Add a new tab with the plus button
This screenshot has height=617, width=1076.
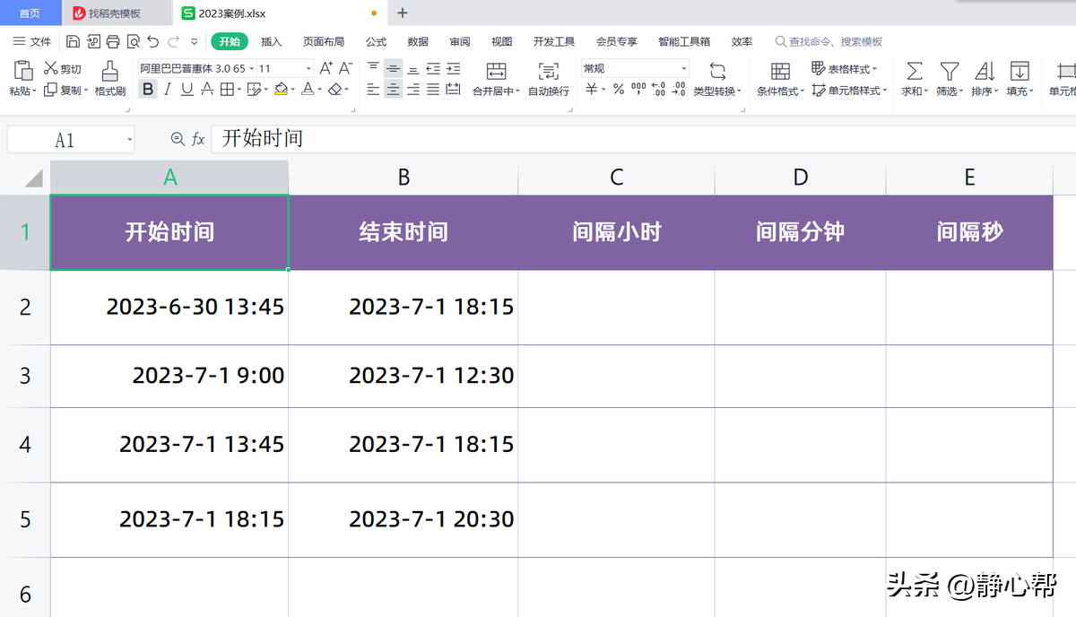(x=403, y=13)
